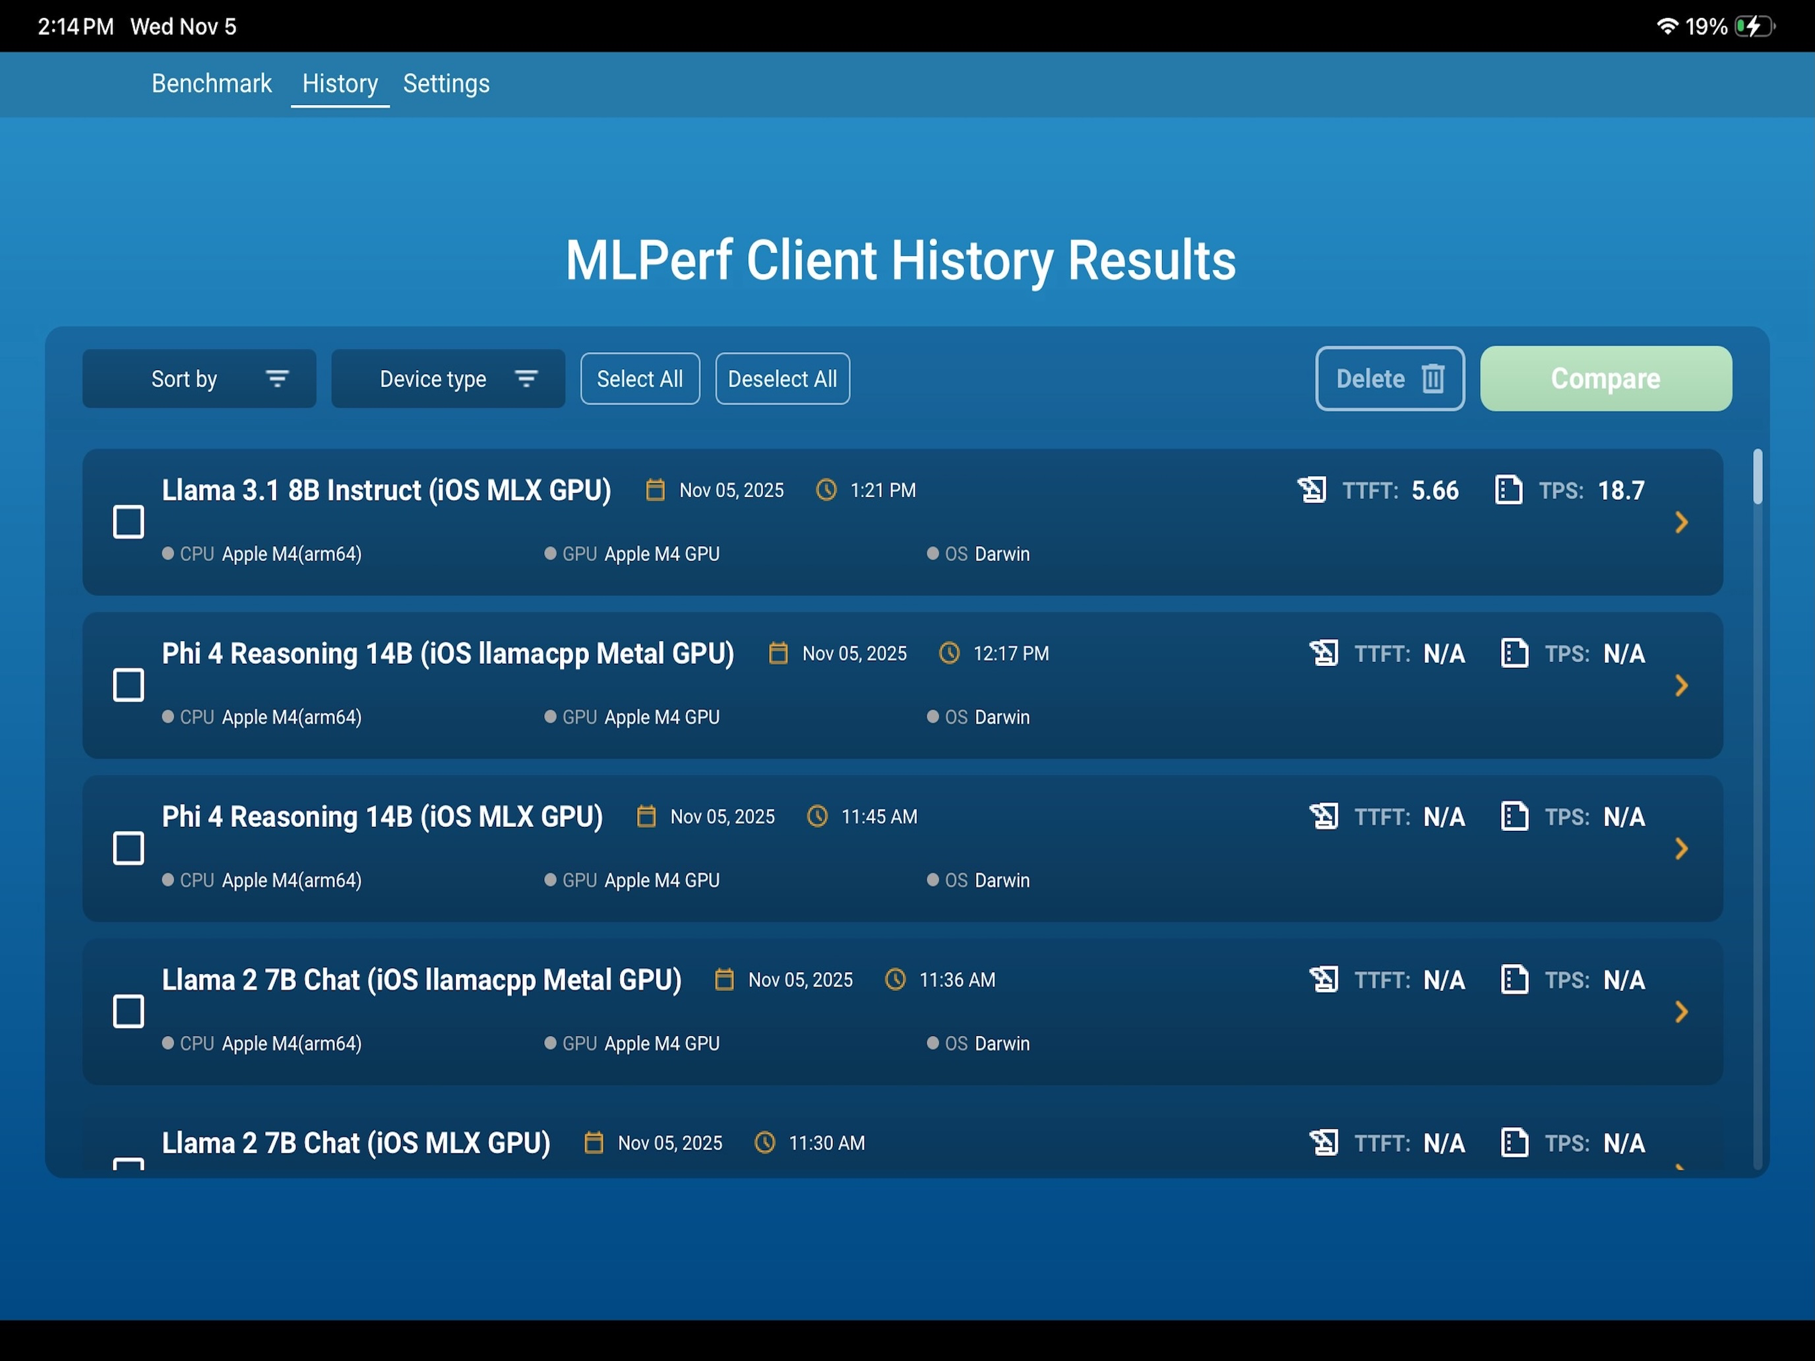This screenshot has height=1361, width=1815.
Task: Go to the Settings tab
Action: click(446, 83)
